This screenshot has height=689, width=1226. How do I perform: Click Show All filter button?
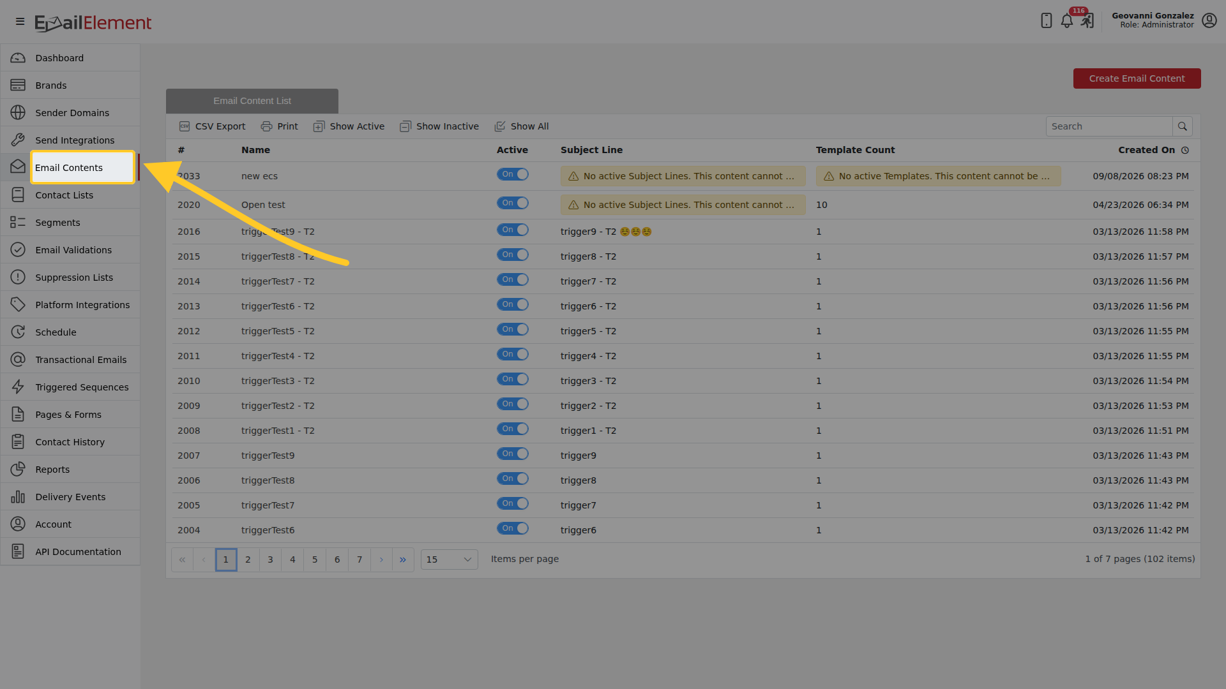(x=522, y=126)
